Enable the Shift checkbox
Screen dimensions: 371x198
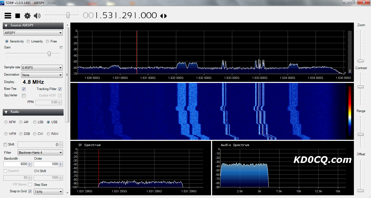[5, 144]
